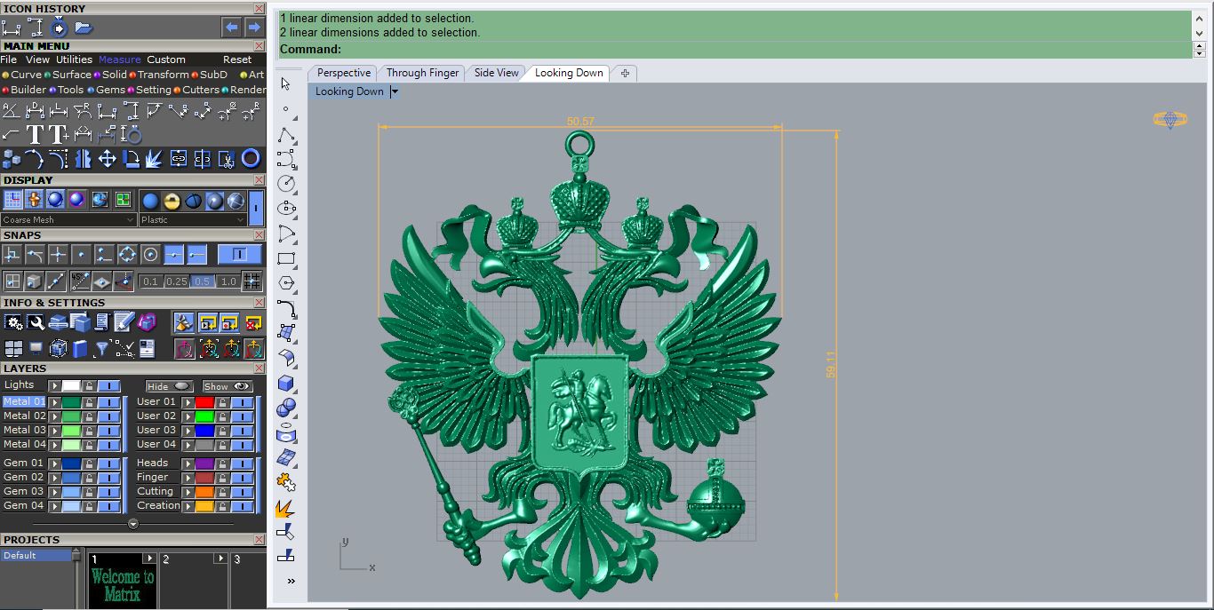Screen dimensions: 1214x610
Task: Open the notepad with pencil icon
Action: pyautogui.click(x=124, y=322)
